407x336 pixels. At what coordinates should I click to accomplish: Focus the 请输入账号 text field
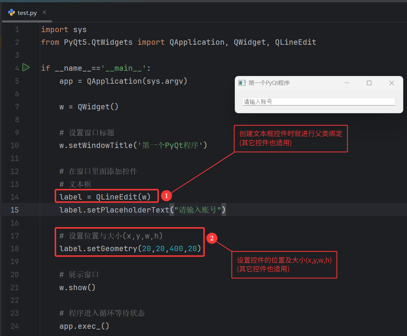(x=319, y=102)
